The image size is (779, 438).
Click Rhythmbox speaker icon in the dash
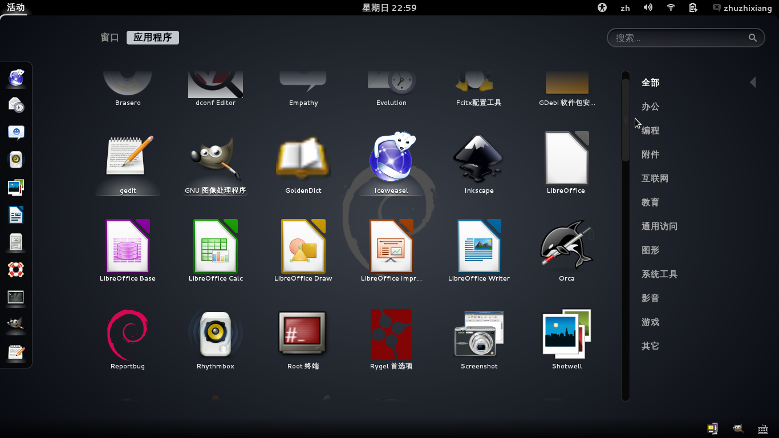tap(16, 160)
